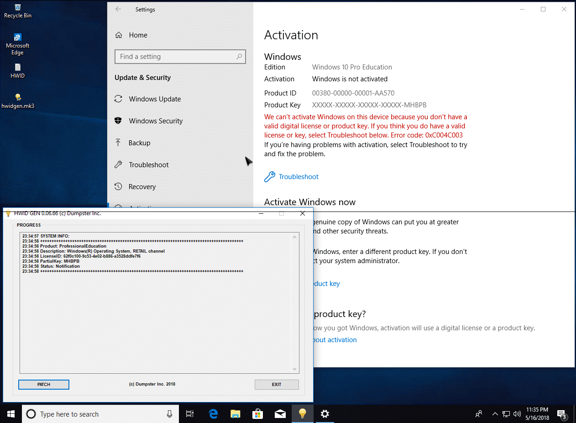Click the progress log scrollbar
Screen dimensions: 576x423
pyautogui.click(x=294, y=301)
